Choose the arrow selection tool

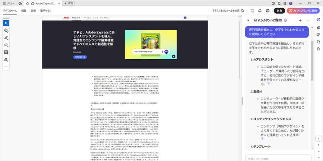click(x=6, y=23)
